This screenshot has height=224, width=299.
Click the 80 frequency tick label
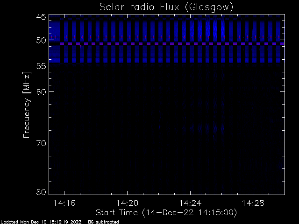pyautogui.click(x=41, y=192)
